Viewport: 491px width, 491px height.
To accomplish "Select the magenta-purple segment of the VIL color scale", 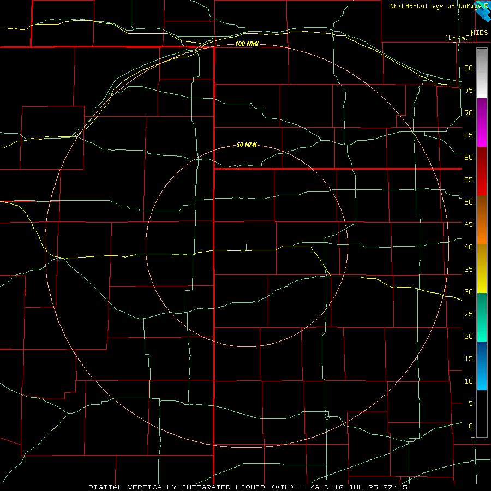I will tap(482, 123).
